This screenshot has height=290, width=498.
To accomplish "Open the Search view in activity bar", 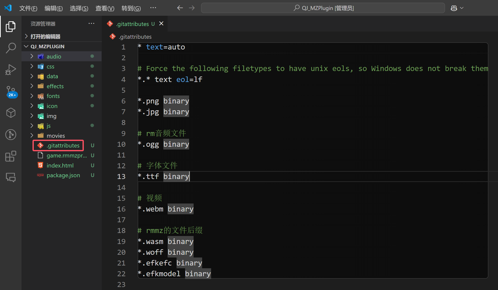I will pyautogui.click(x=11, y=48).
